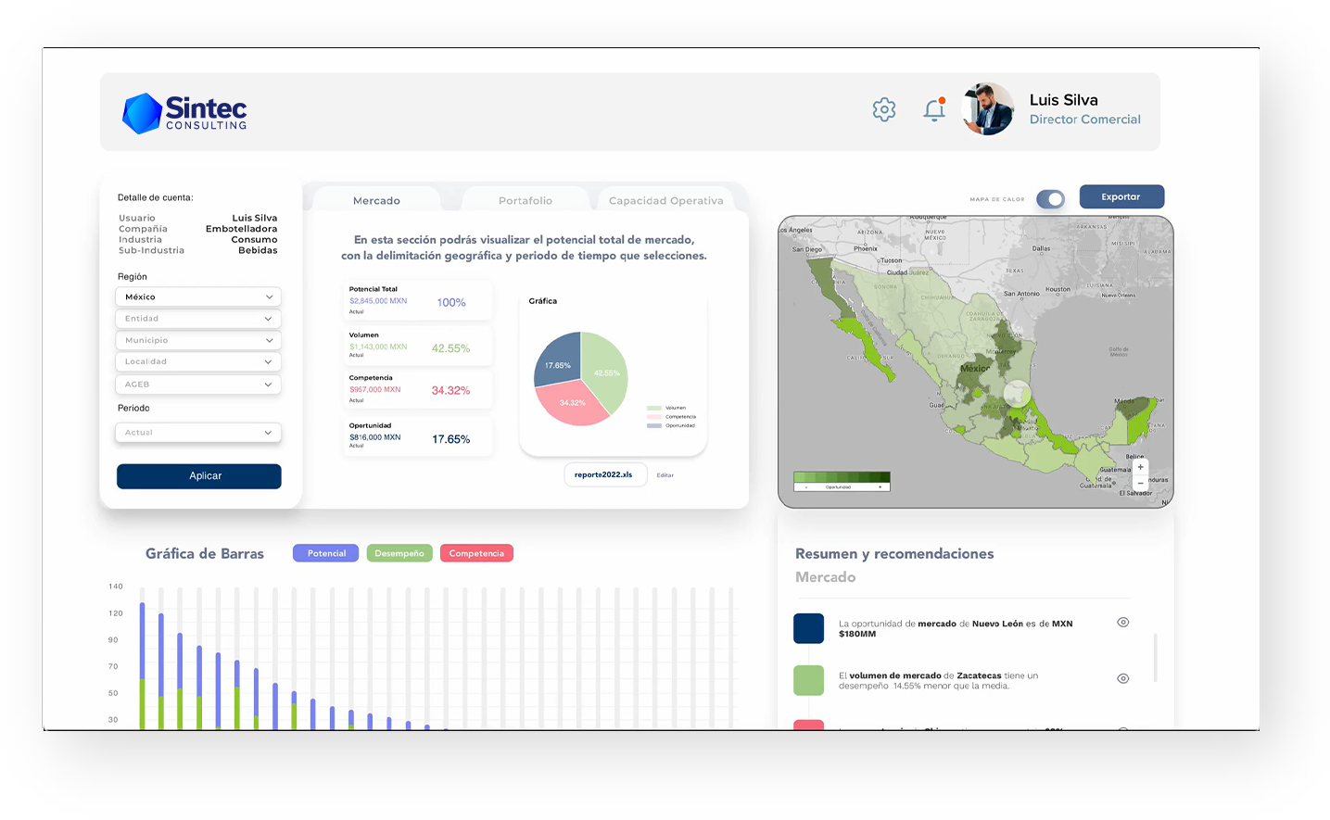1330x820 pixels.
Task: Select the Volumen 42.55% card
Action: [418, 347]
